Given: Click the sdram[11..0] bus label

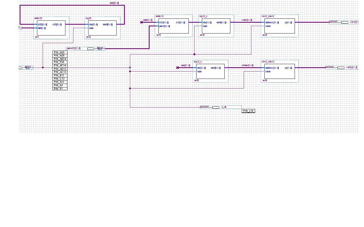Looking at the screenshot, I should point(247,65).
